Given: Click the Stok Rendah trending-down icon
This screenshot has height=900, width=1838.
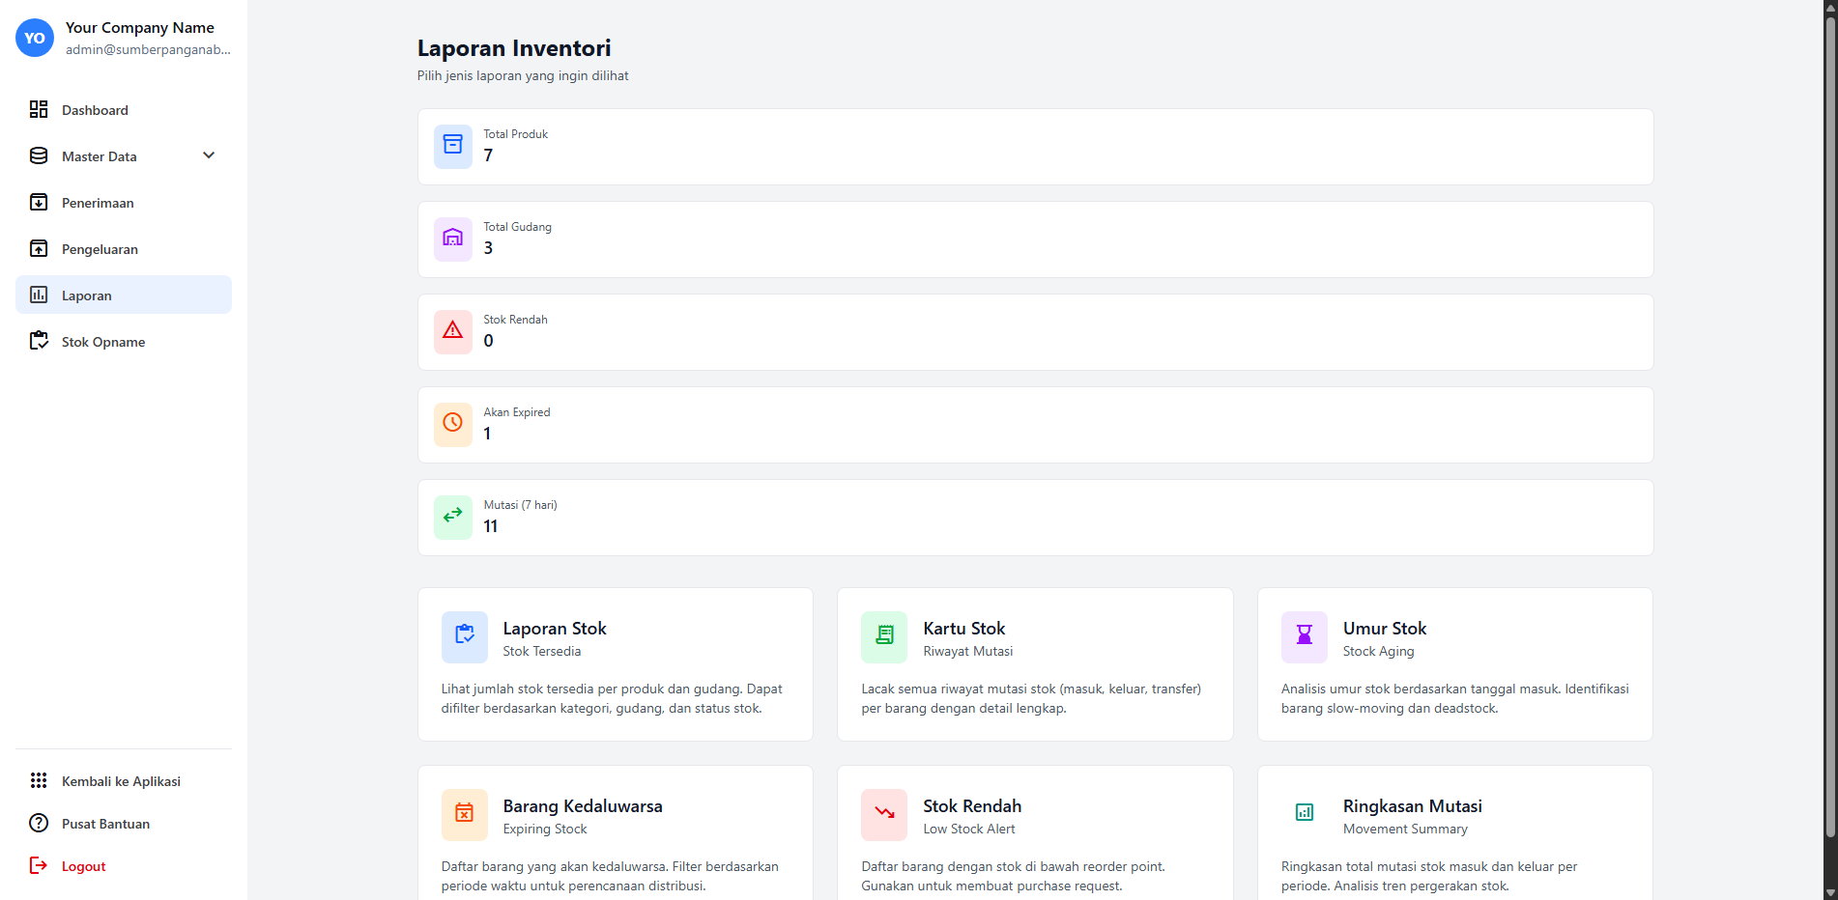Looking at the screenshot, I should click(883, 814).
